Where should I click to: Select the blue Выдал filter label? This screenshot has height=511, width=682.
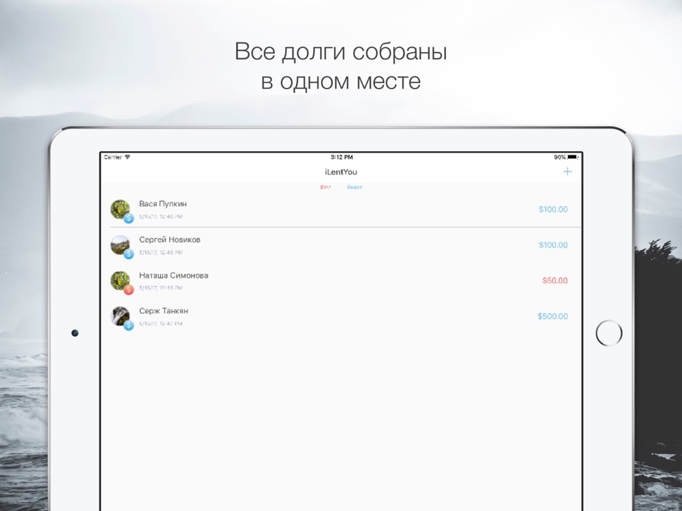click(355, 187)
